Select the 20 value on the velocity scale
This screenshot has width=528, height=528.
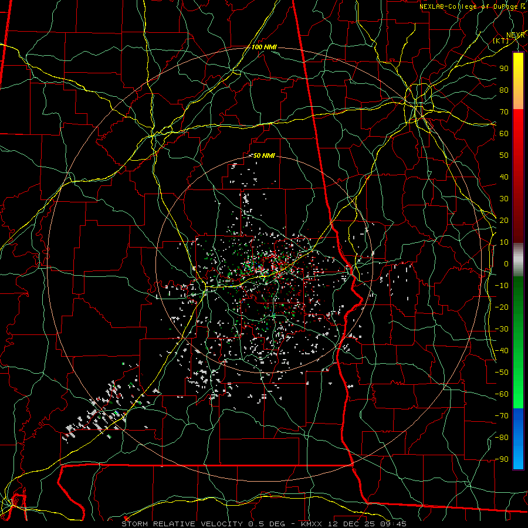[504, 220]
